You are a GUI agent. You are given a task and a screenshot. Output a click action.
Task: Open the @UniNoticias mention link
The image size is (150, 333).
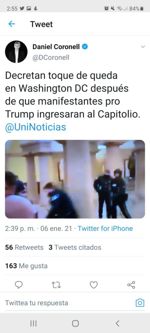coord(35,127)
